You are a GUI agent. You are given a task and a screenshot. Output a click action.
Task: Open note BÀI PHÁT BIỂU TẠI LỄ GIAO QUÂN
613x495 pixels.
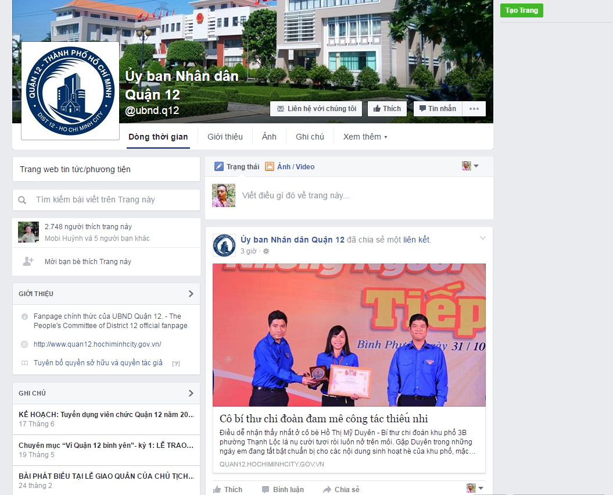click(106, 476)
